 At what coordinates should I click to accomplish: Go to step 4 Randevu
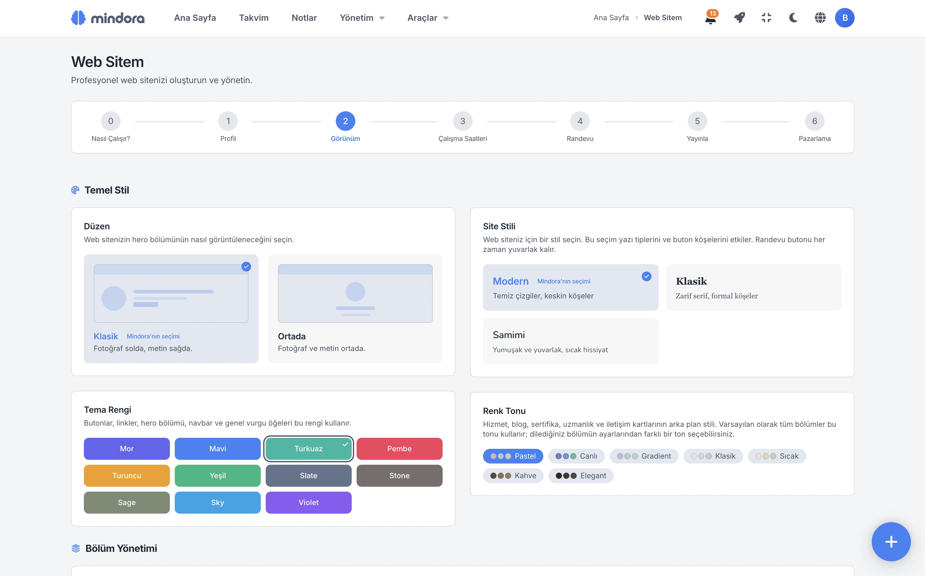click(x=580, y=127)
